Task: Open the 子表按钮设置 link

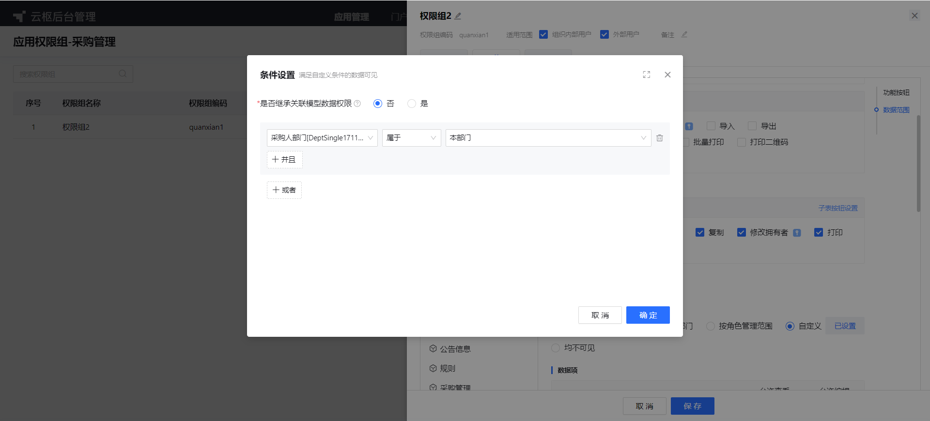Action: coord(838,208)
